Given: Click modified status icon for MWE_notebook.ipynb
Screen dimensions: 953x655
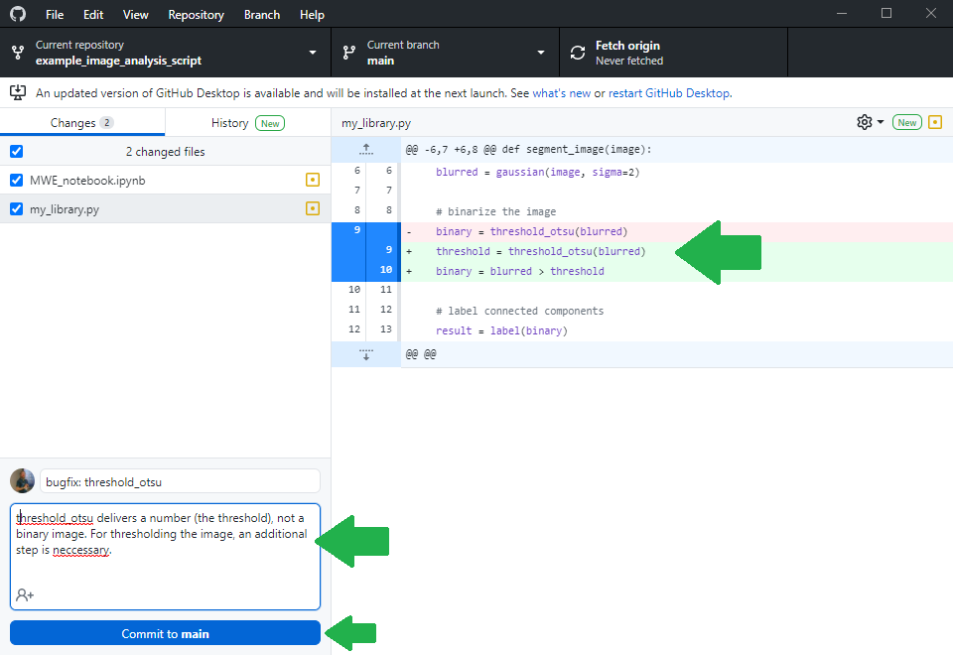Looking at the screenshot, I should pyautogui.click(x=313, y=181).
